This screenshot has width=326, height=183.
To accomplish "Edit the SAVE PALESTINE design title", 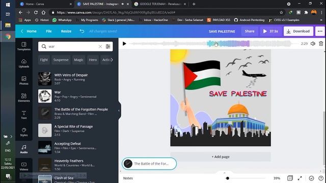I will pyautogui.click(x=222, y=32).
